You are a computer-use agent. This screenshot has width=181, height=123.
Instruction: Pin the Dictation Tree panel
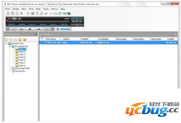[36, 34]
